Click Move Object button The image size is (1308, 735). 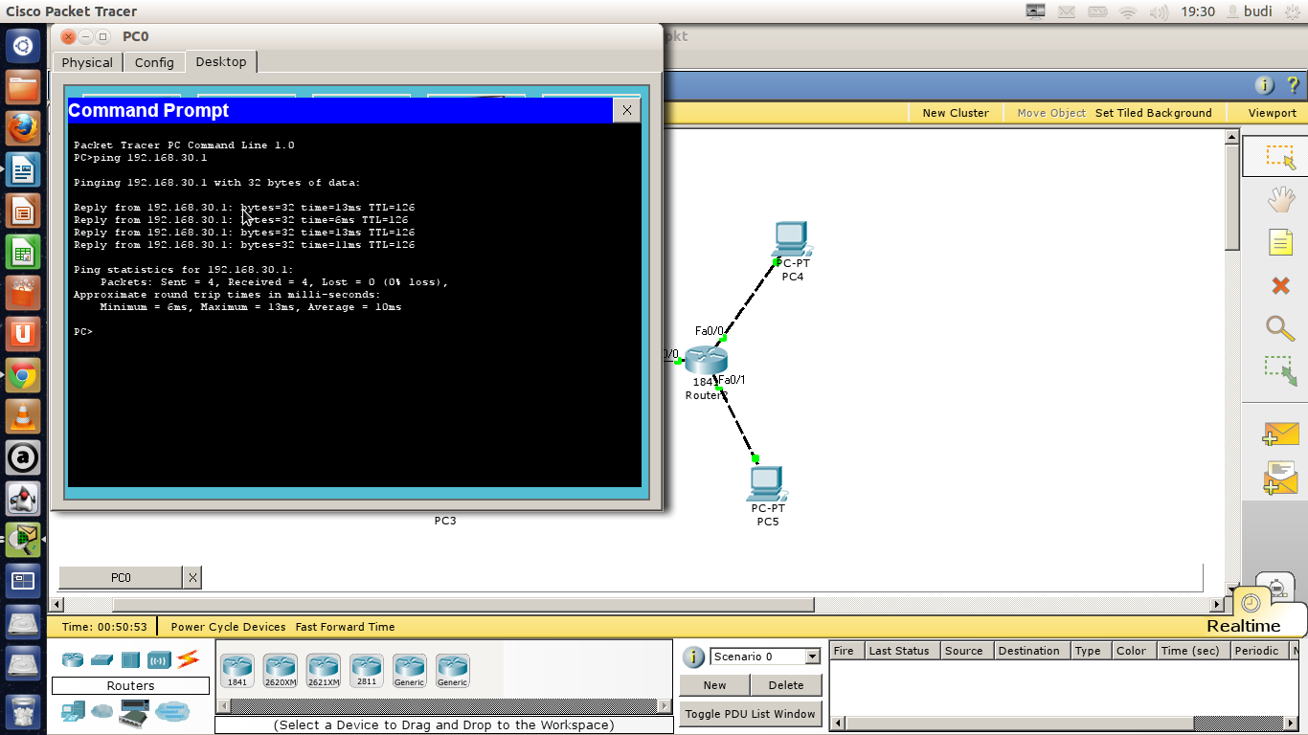click(1051, 113)
